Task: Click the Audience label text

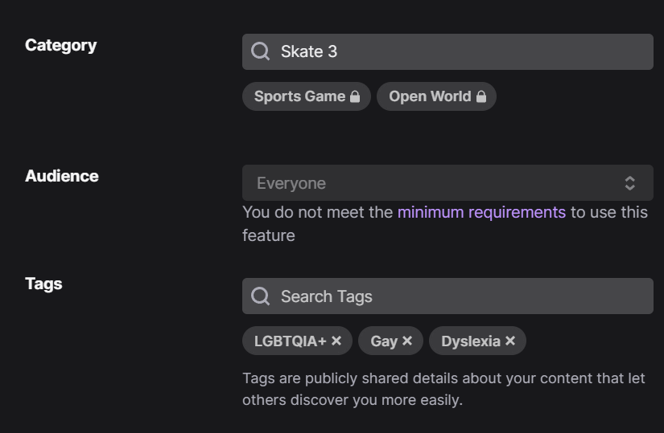Action: point(62,176)
